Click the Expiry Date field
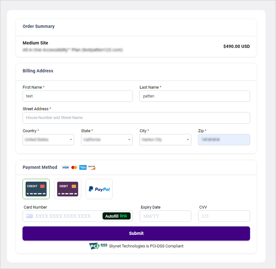Viewport: 276px width, 269px height. click(166, 216)
